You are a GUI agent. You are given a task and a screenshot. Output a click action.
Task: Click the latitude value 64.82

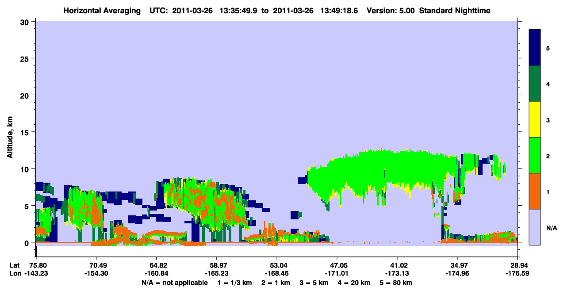pos(157,265)
